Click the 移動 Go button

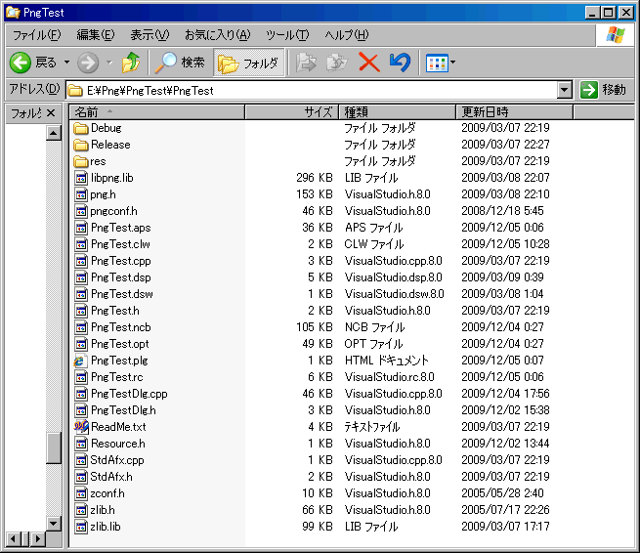tap(603, 90)
